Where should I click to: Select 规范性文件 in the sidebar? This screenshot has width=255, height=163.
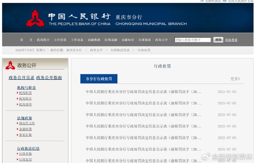[x=27, y=123]
